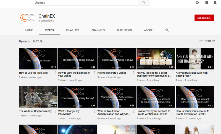Click the ChainEX channel name

47,16
